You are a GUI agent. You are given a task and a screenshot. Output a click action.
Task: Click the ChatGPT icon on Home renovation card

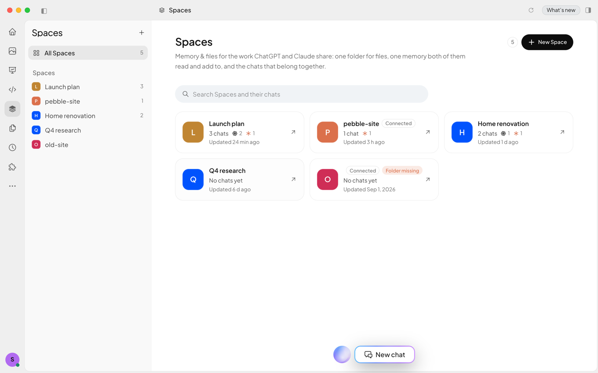[503, 133]
